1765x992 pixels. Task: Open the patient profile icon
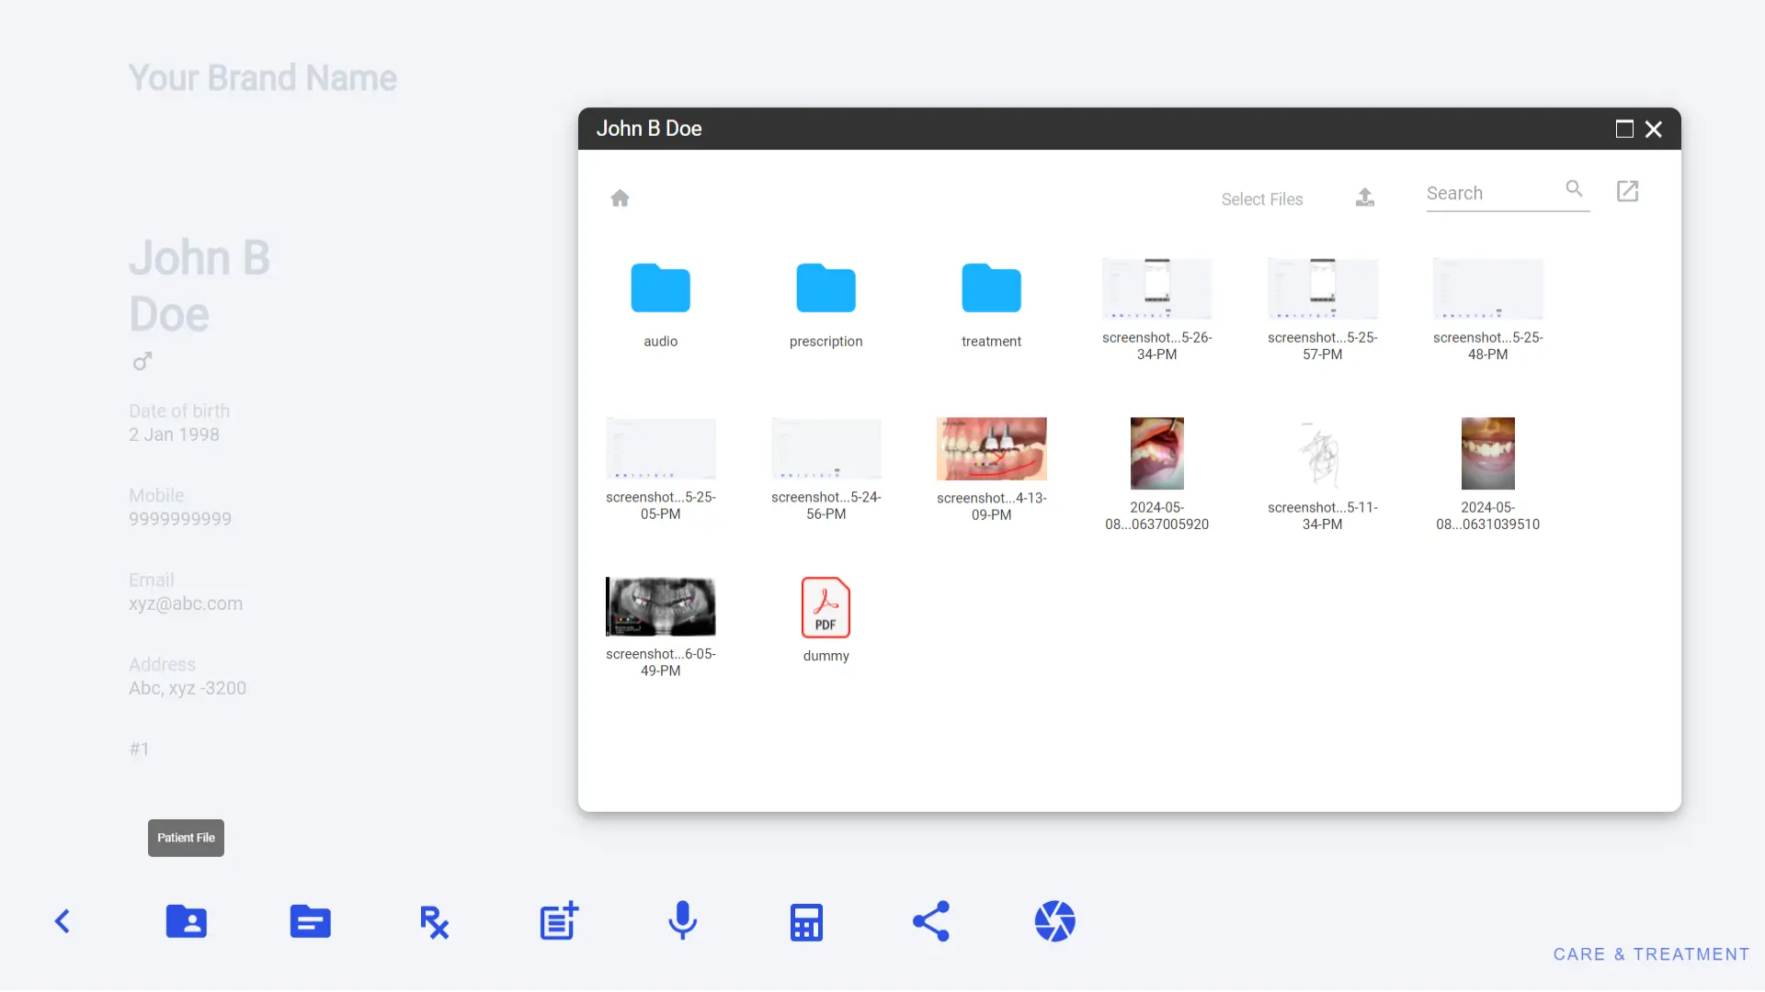point(186,920)
